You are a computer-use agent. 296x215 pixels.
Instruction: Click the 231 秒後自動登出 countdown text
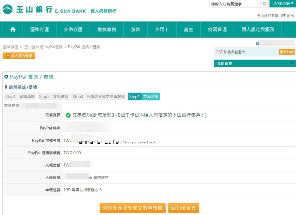(x=231, y=52)
